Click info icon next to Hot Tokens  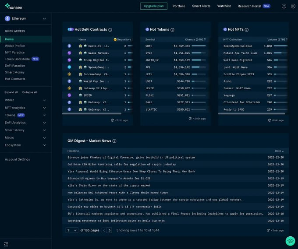pos(172,30)
